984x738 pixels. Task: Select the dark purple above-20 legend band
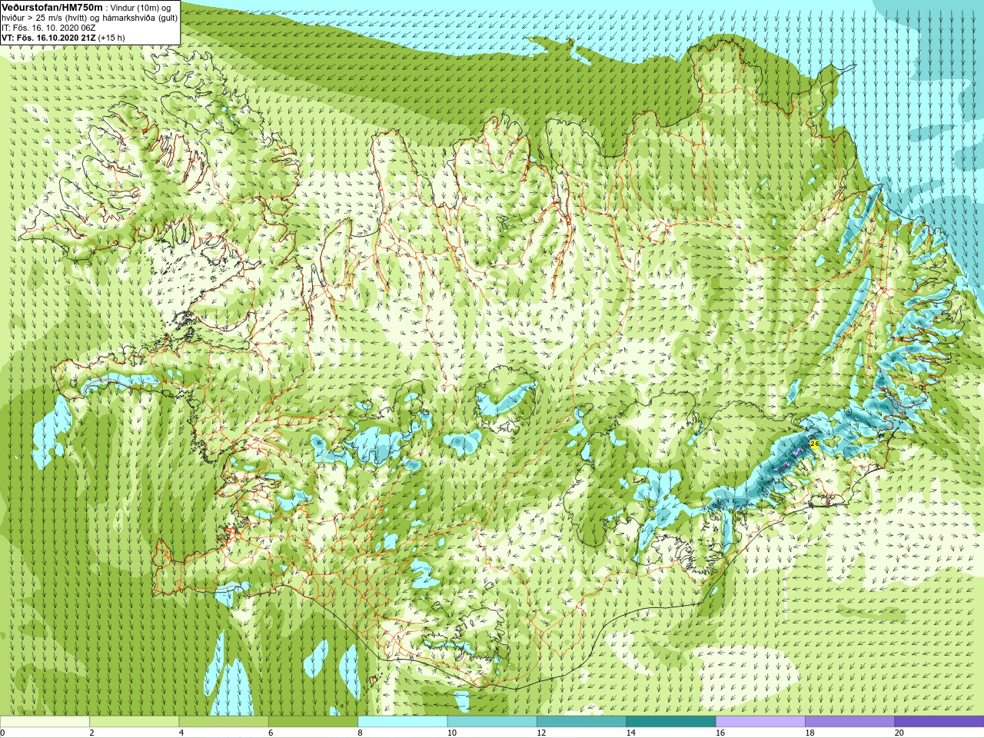coord(939,722)
